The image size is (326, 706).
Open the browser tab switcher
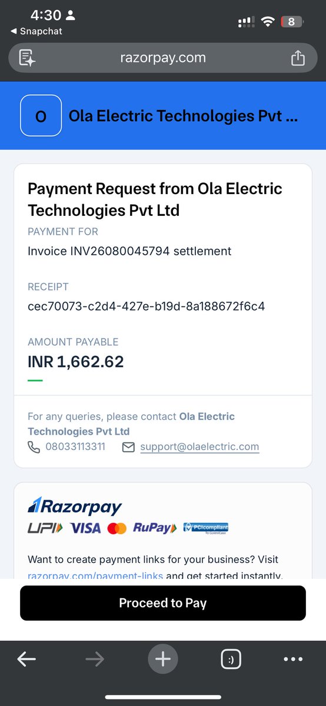coord(231,660)
